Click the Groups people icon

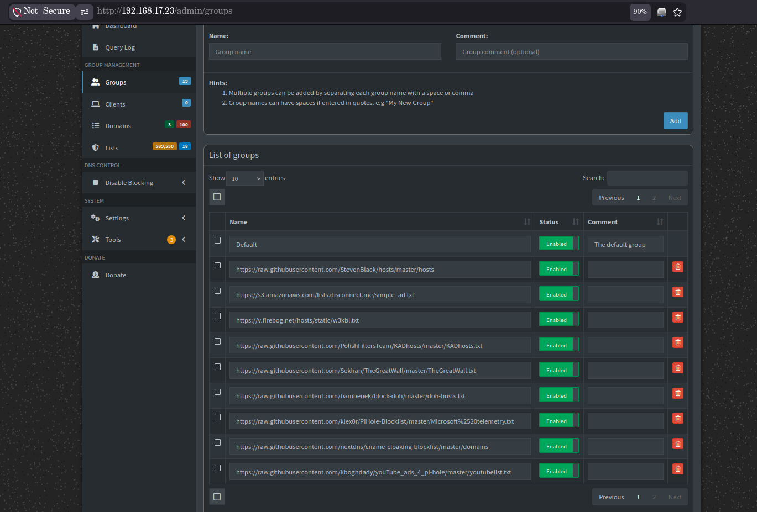click(96, 82)
